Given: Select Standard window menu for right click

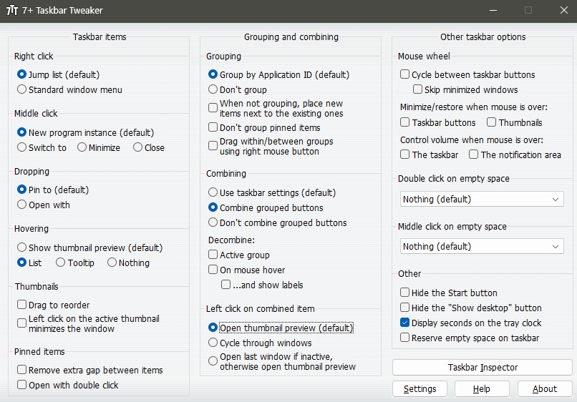Looking at the screenshot, I should point(69,89).
